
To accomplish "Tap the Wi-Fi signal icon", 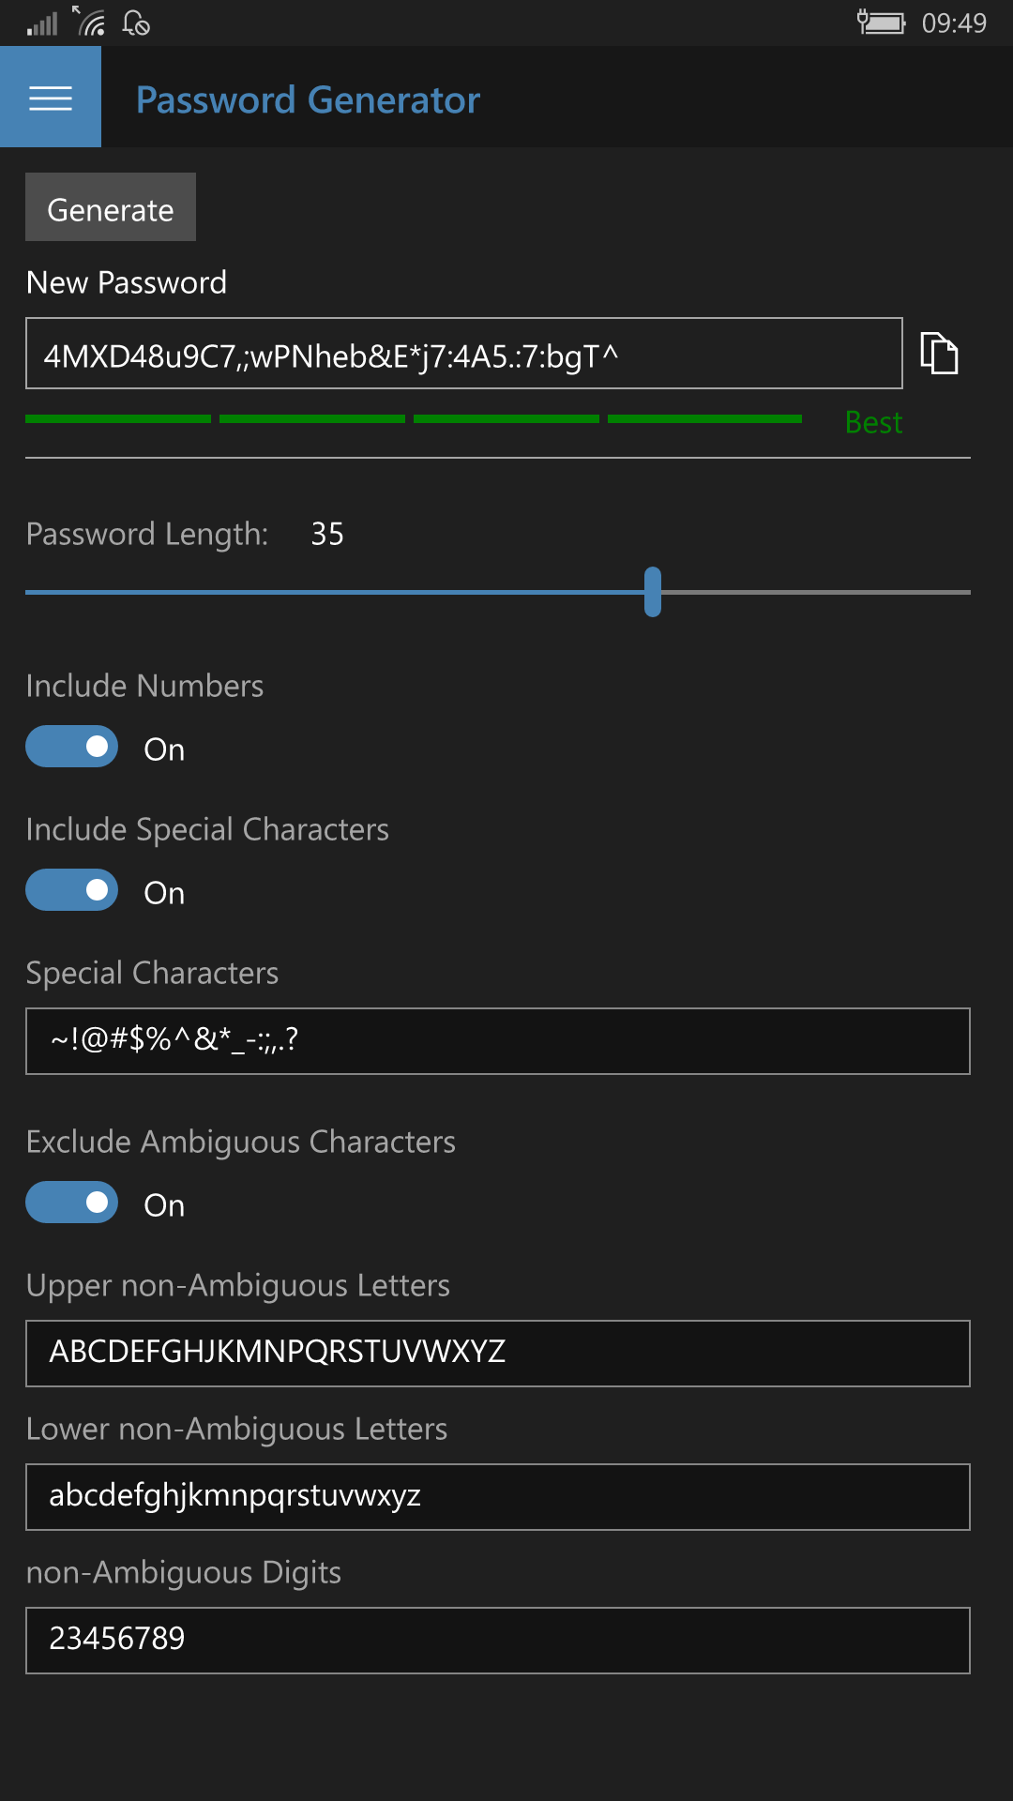I will pyautogui.click(x=89, y=22).
